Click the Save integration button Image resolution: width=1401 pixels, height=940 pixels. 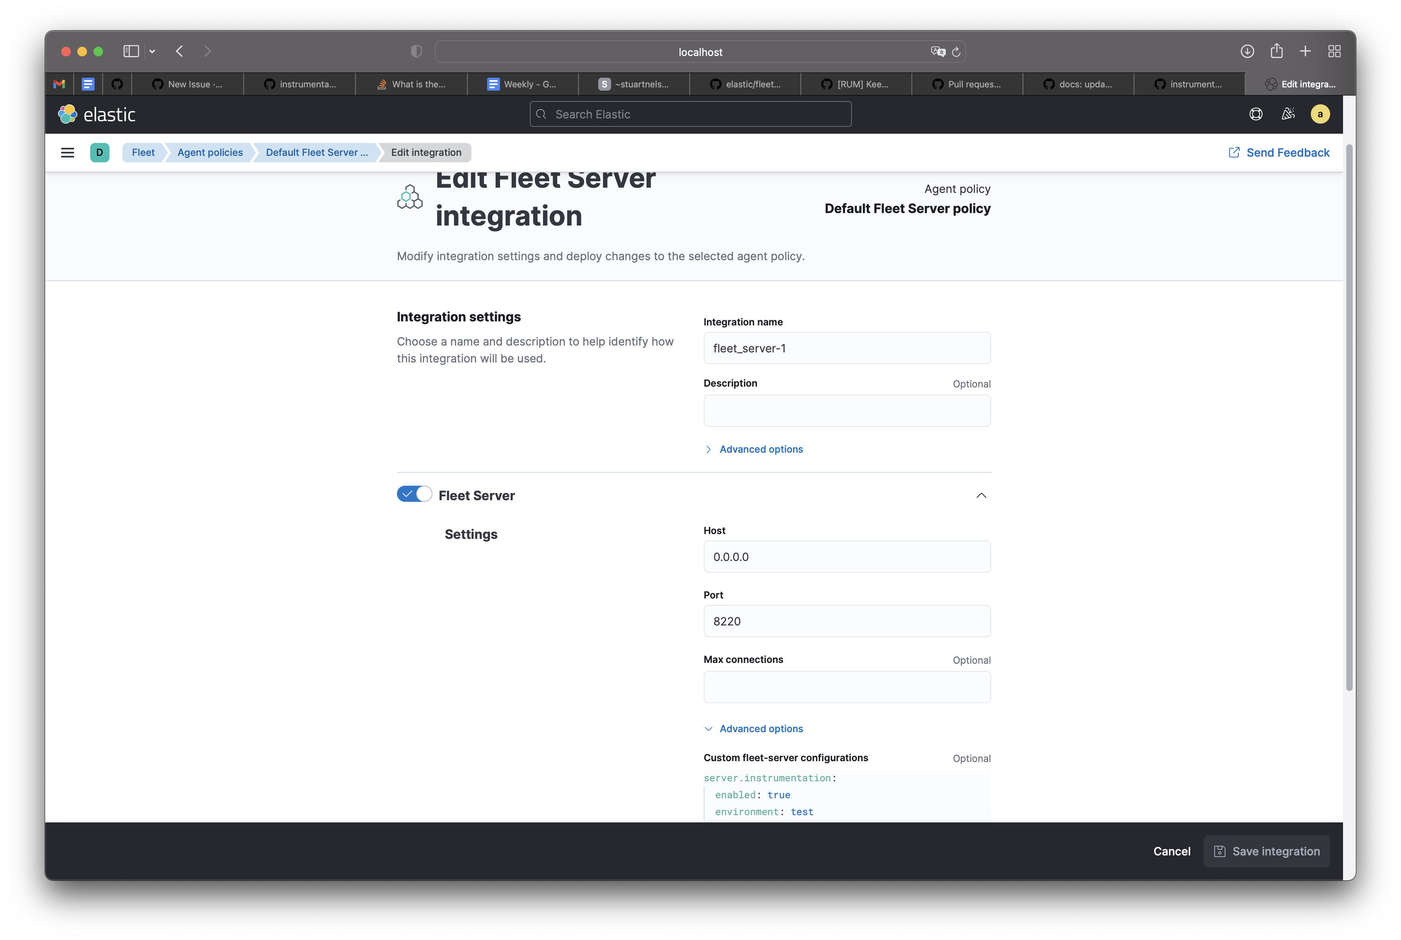click(x=1267, y=851)
